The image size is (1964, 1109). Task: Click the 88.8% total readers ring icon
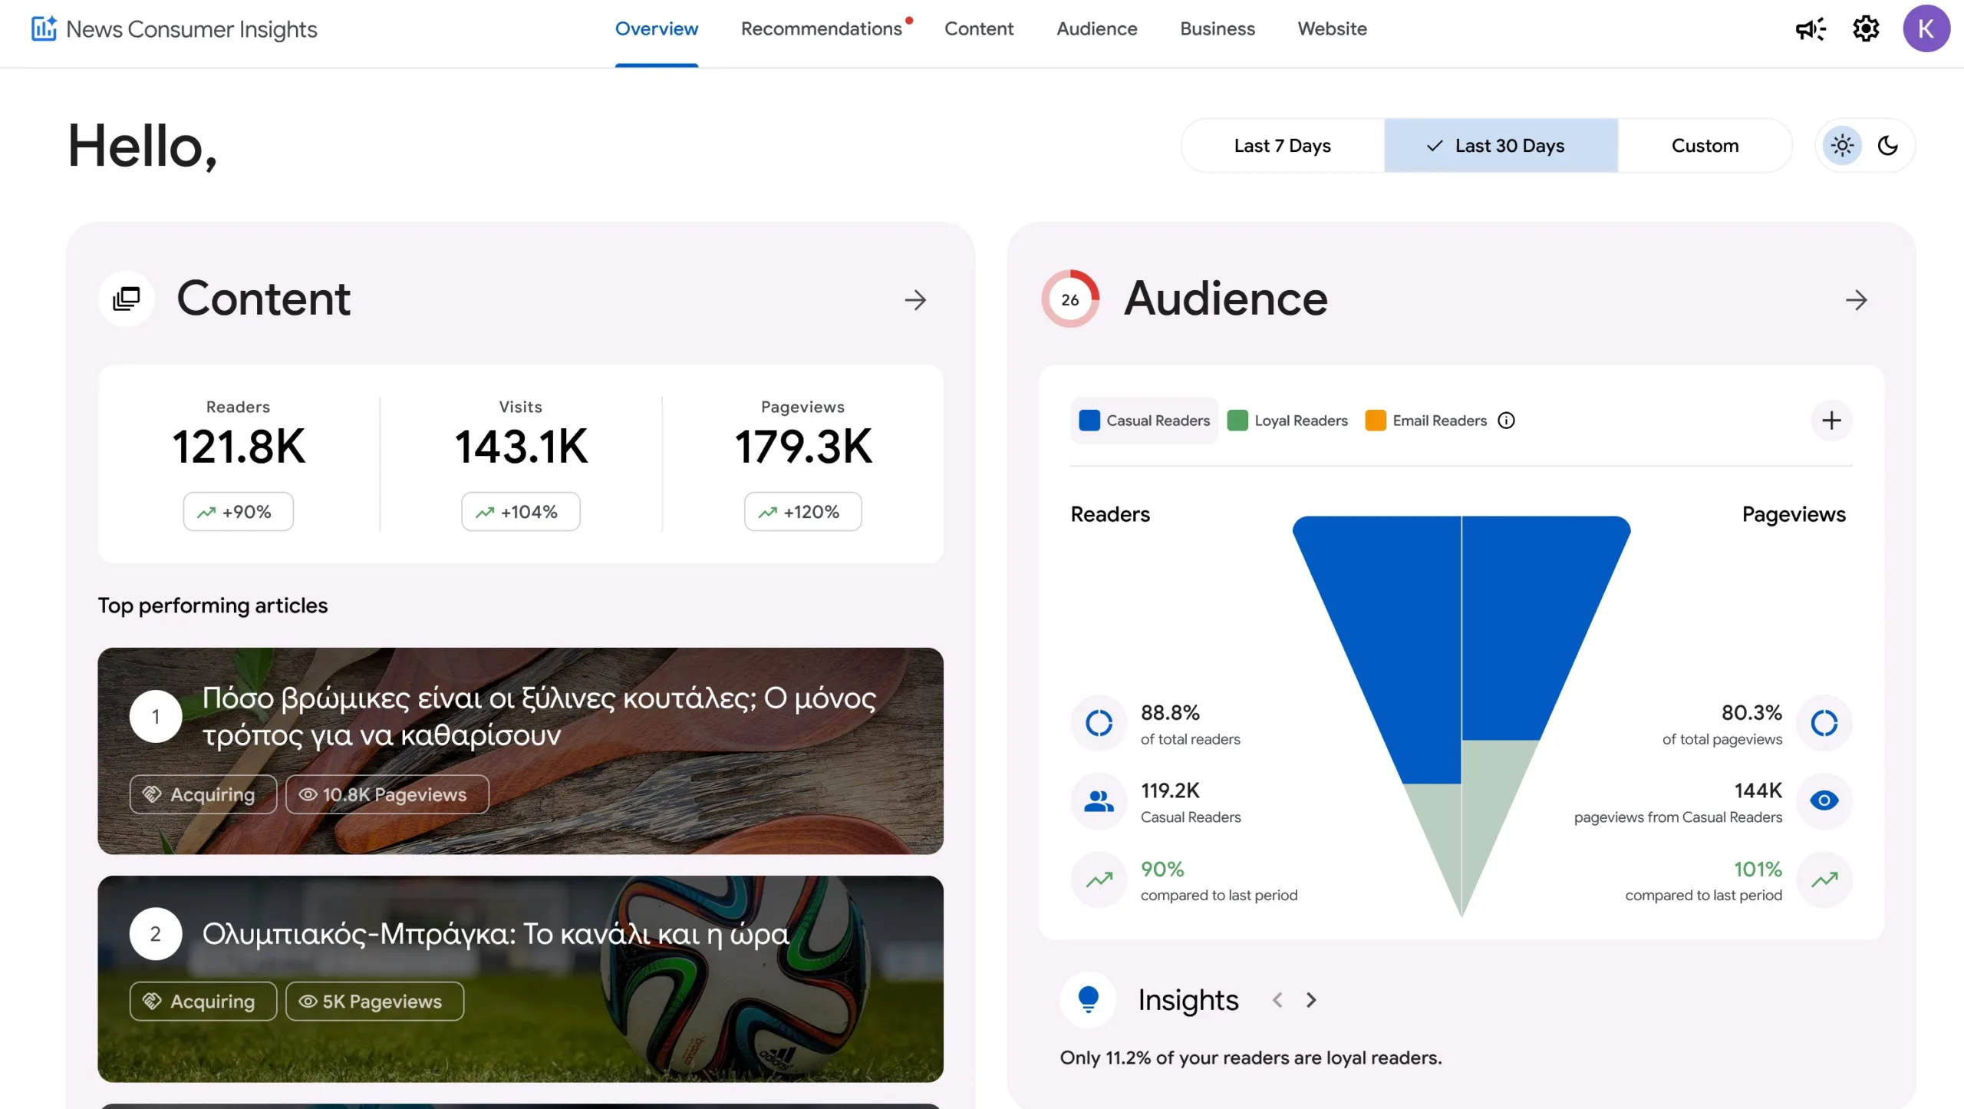(x=1099, y=723)
